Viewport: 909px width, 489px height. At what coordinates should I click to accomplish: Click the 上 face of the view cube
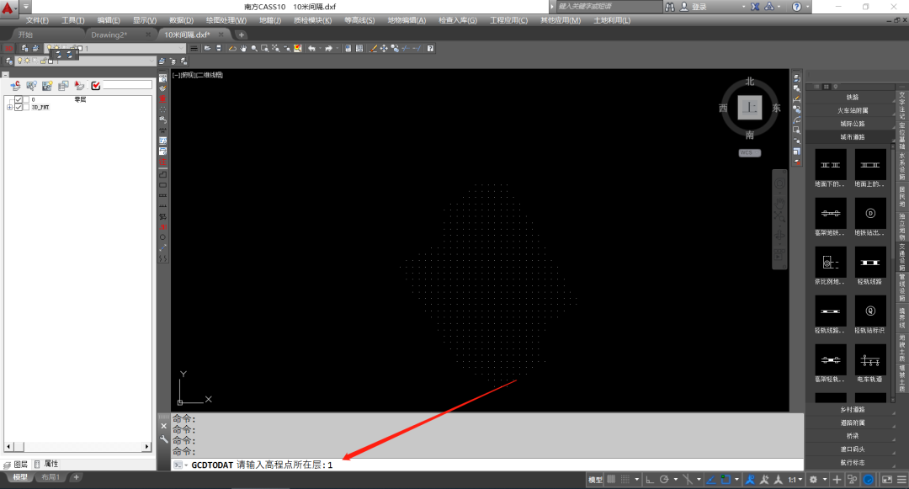click(x=750, y=108)
